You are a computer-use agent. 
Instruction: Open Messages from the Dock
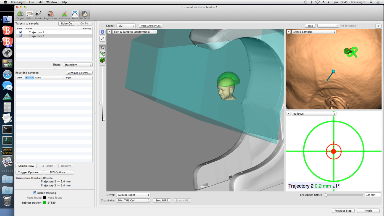(7, 86)
